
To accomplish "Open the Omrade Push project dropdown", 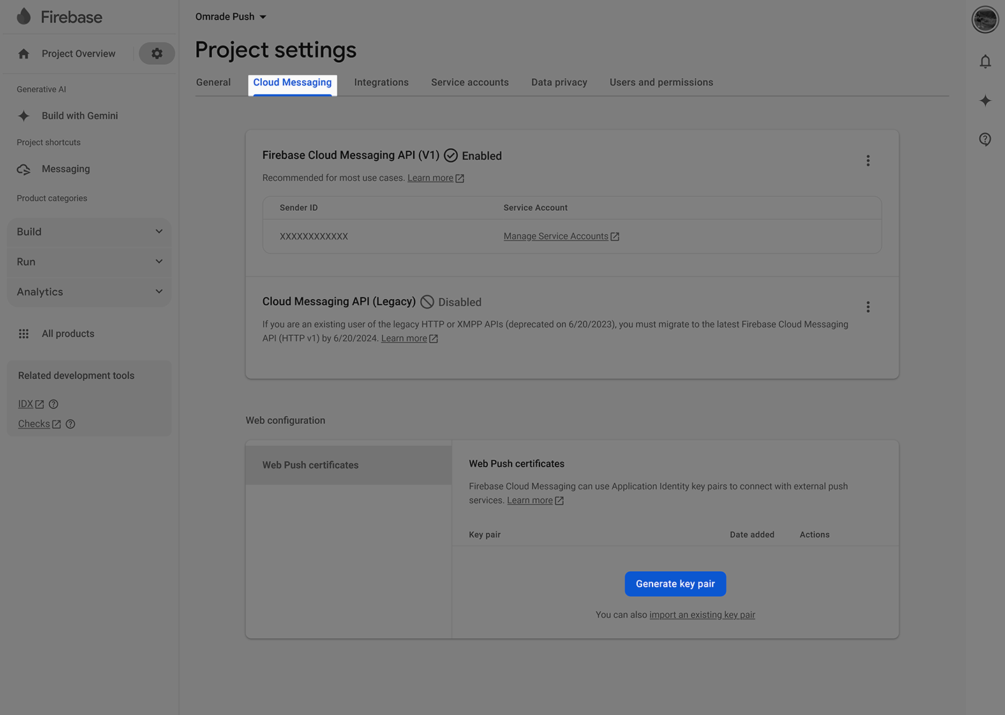I will point(230,17).
